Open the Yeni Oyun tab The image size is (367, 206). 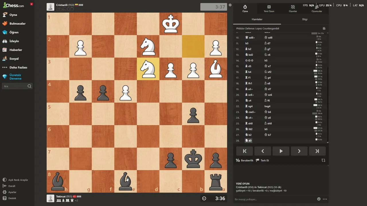point(269,9)
